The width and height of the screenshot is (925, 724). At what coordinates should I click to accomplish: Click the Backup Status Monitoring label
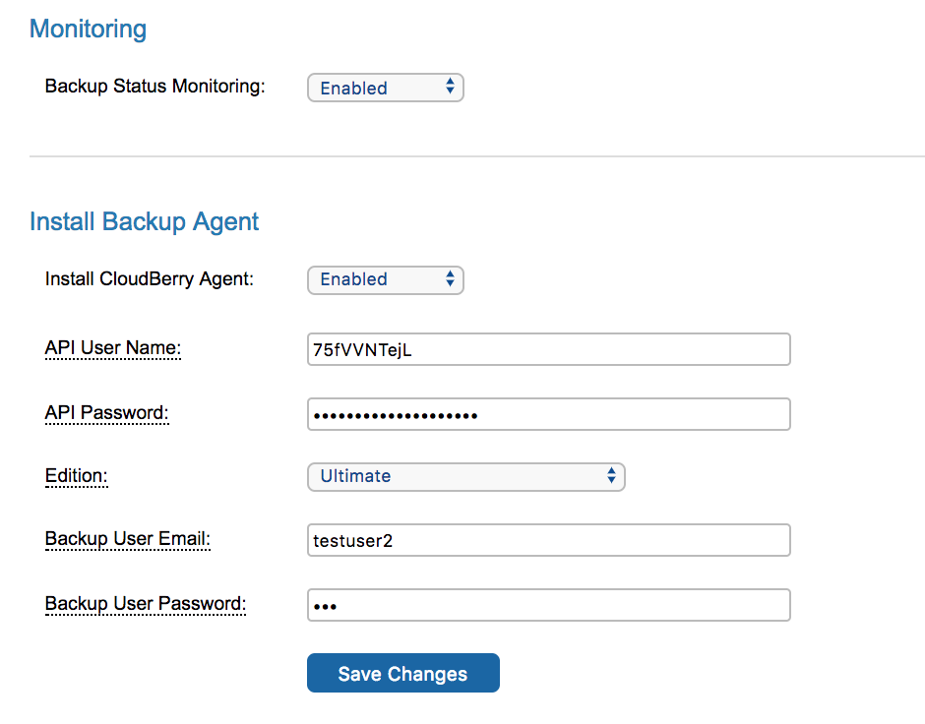coord(155,87)
